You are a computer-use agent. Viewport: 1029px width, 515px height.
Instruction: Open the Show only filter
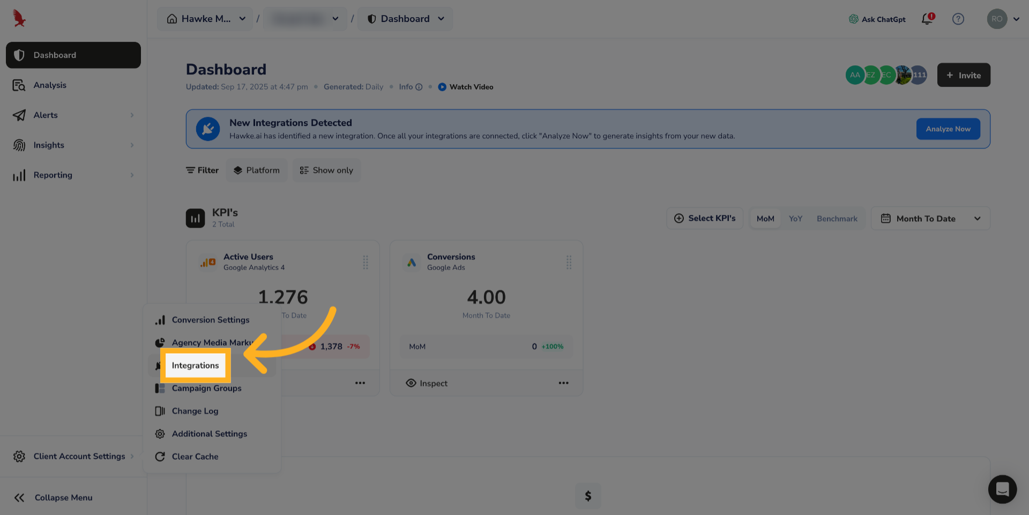pos(326,170)
